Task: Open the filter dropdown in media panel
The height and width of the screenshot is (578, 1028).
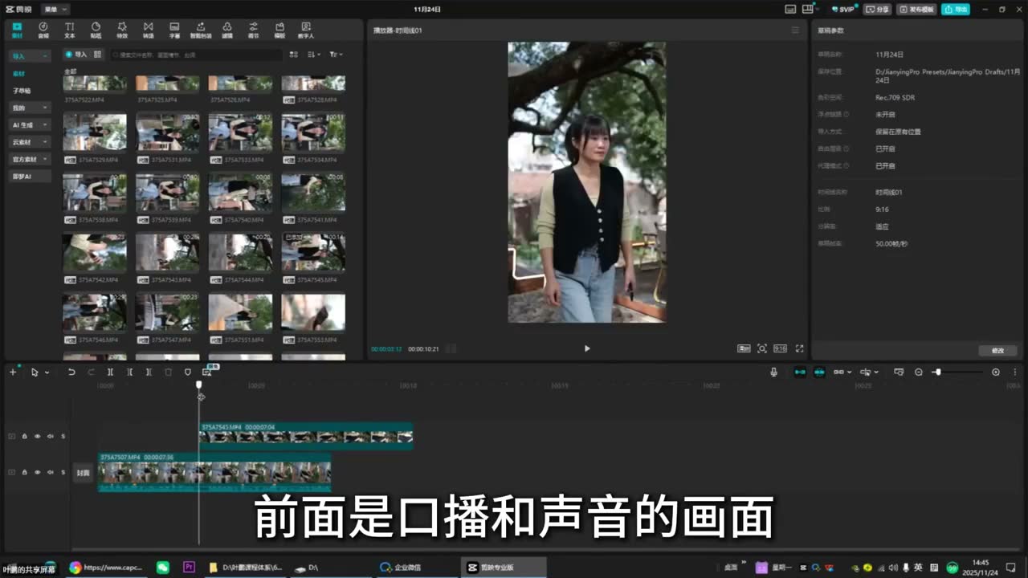Action: [x=336, y=55]
